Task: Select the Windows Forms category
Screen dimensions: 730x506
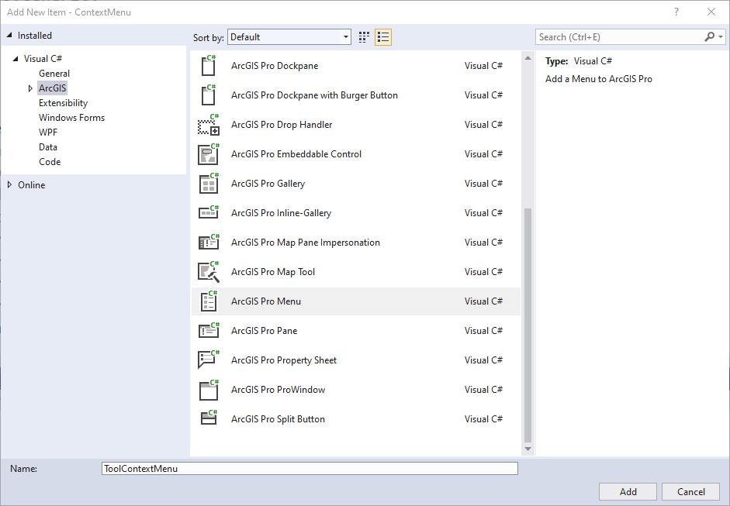Action: tap(71, 117)
